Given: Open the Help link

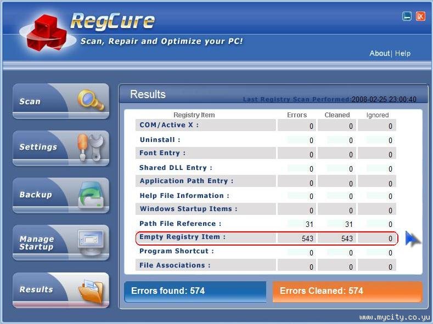Looking at the screenshot, I should click(403, 53).
